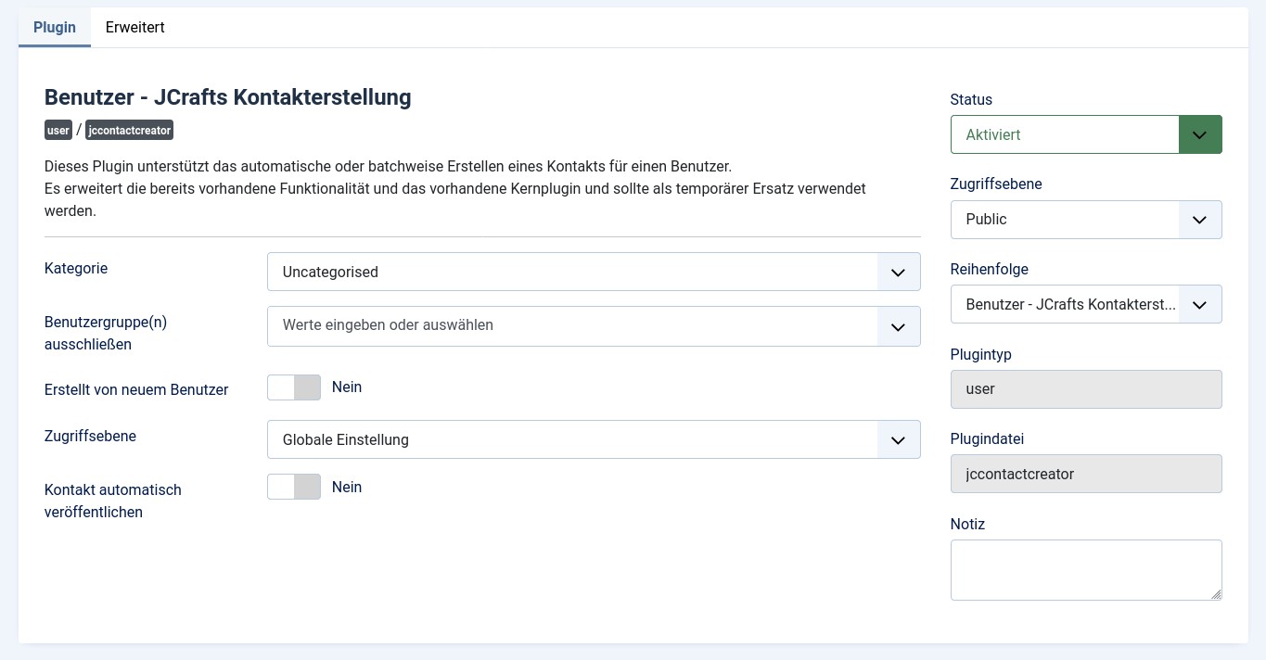Image resolution: width=1266 pixels, height=660 pixels.
Task: Select the Plugin tab
Action: click(x=55, y=28)
